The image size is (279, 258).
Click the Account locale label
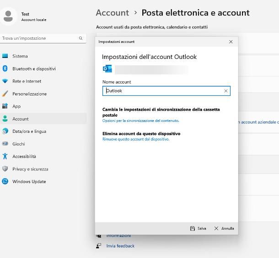click(x=34, y=20)
